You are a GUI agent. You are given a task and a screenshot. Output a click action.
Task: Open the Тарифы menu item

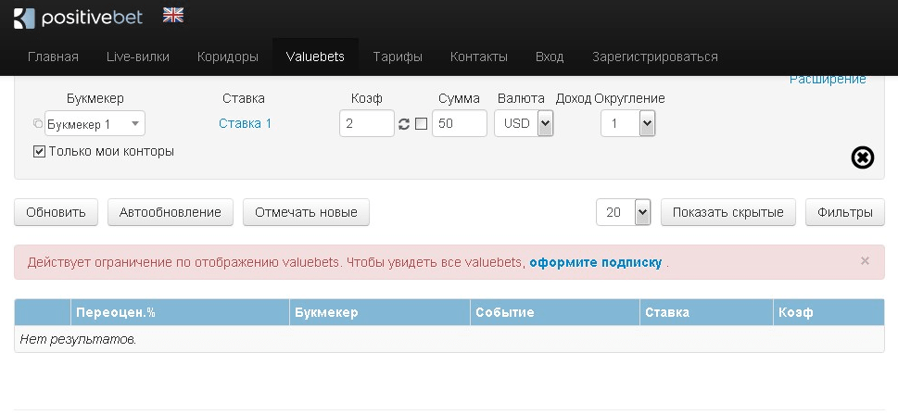(398, 57)
